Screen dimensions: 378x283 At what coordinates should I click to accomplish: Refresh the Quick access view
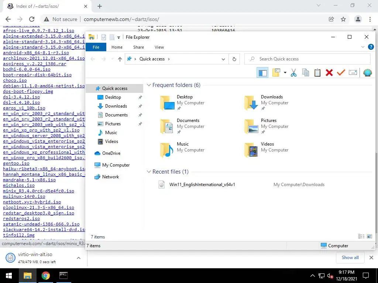pyautogui.click(x=234, y=59)
